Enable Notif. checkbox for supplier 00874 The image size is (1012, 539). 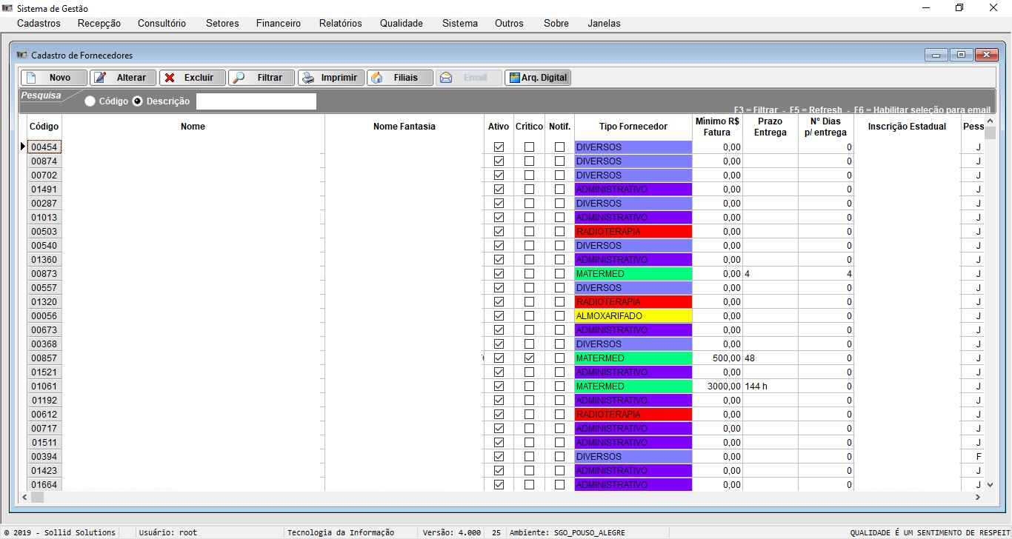[559, 161]
